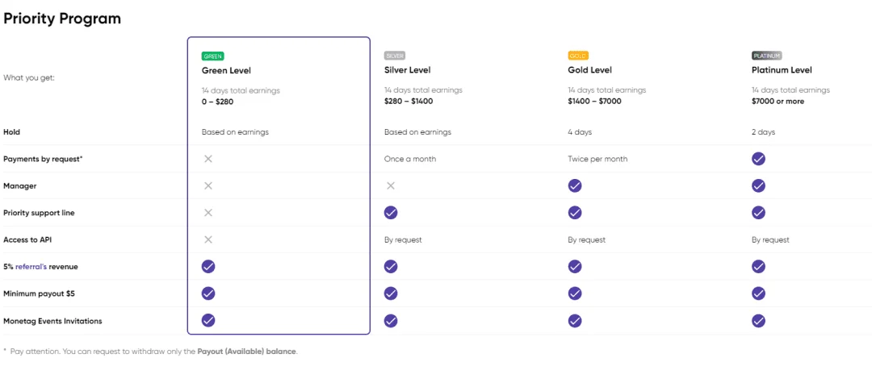Click Silver Level's Priority support line checkmark

point(391,213)
